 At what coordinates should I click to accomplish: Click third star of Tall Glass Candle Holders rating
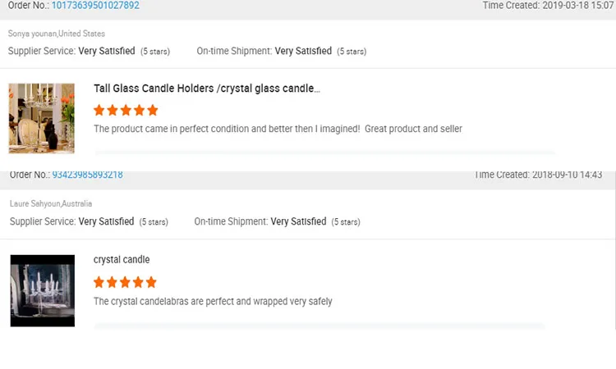click(x=126, y=110)
